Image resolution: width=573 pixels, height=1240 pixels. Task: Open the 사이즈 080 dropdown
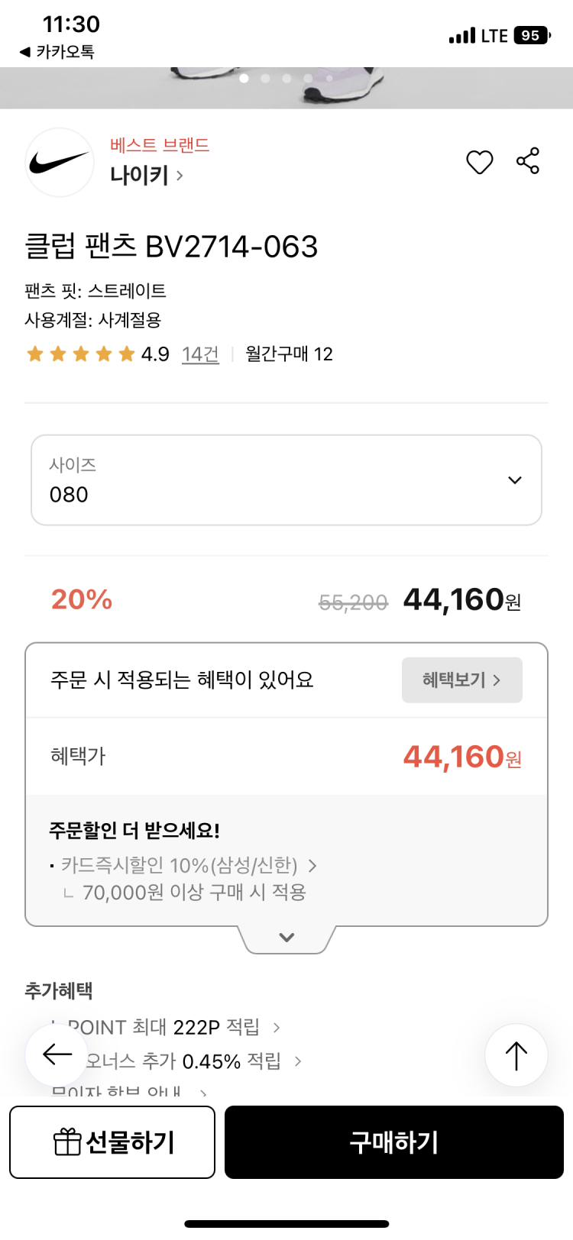[x=286, y=480]
